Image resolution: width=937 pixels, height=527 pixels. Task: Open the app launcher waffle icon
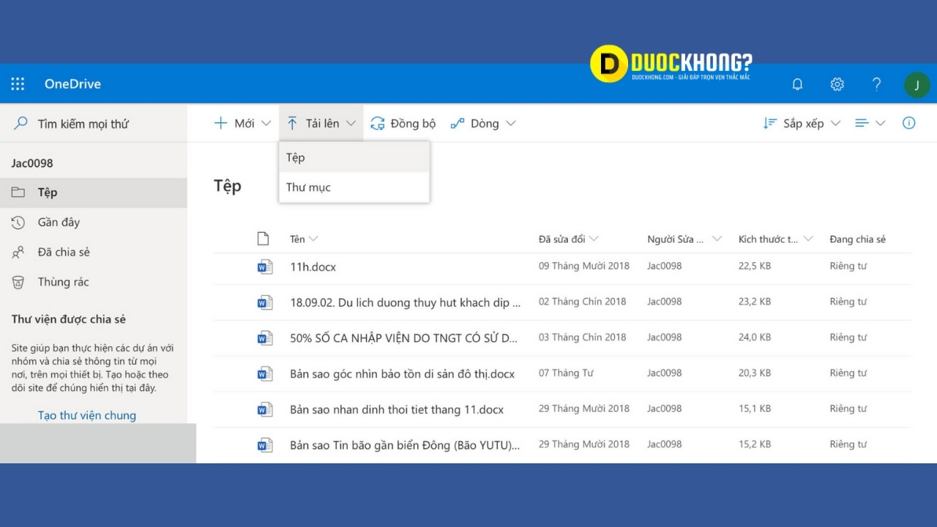click(18, 83)
